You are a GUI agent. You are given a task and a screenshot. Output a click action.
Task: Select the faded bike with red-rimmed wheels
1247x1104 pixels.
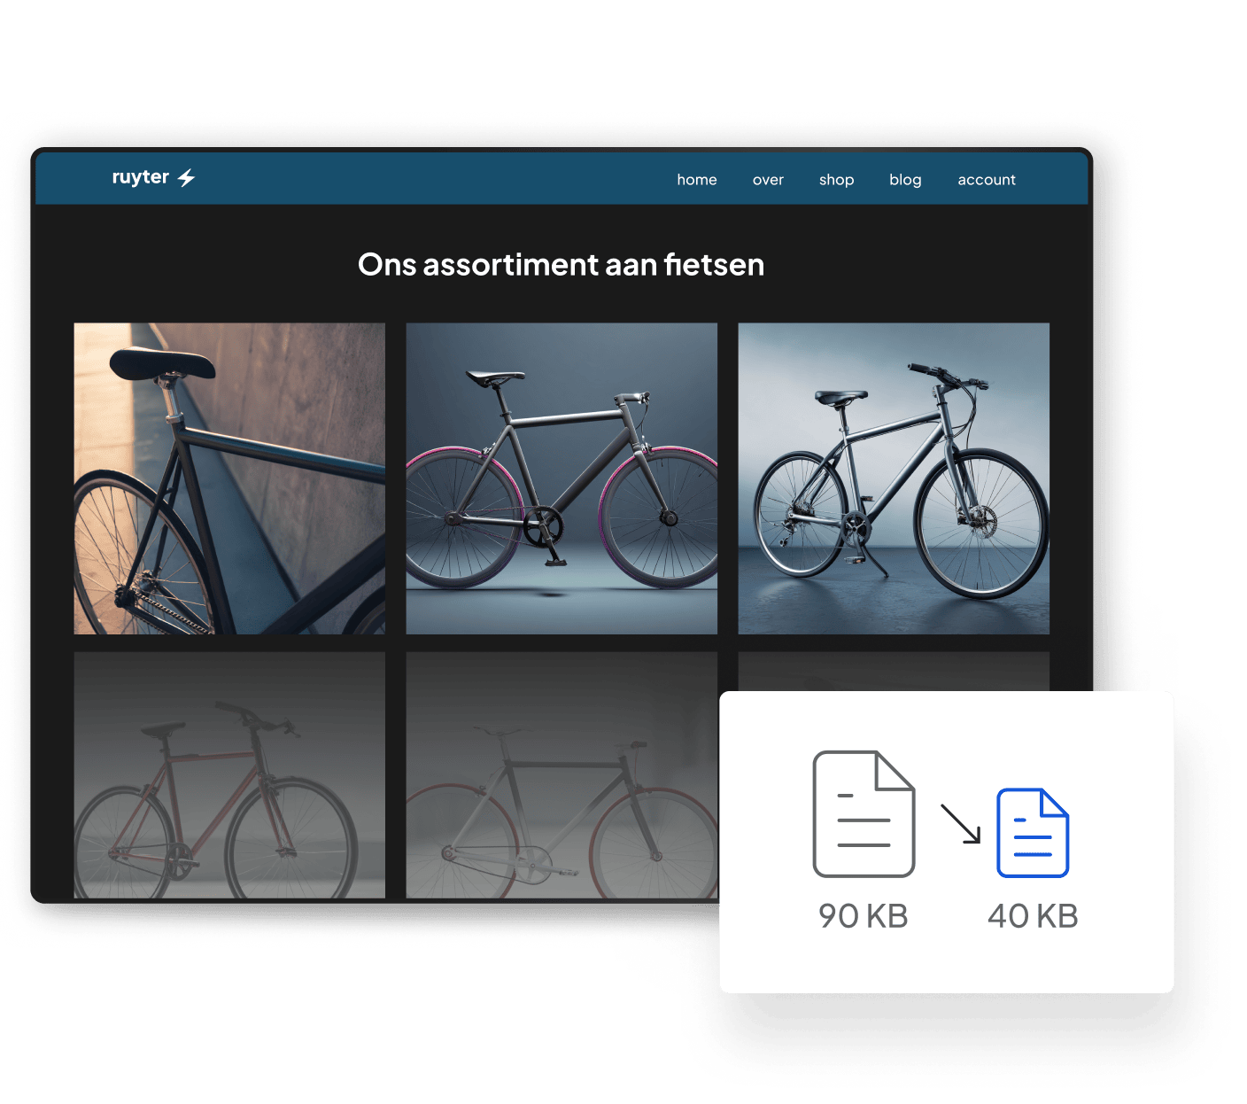562,775
